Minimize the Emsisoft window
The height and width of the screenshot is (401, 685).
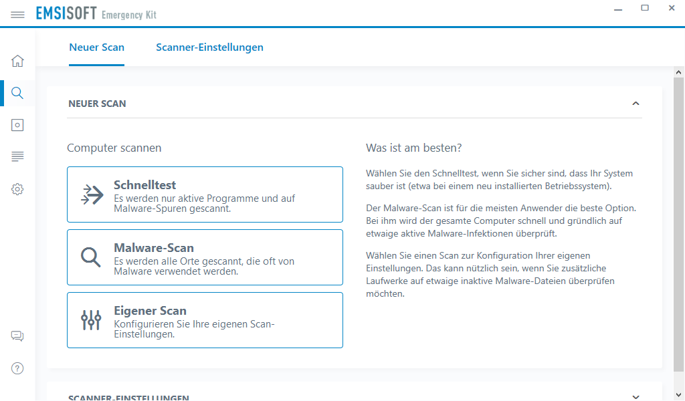pos(617,9)
